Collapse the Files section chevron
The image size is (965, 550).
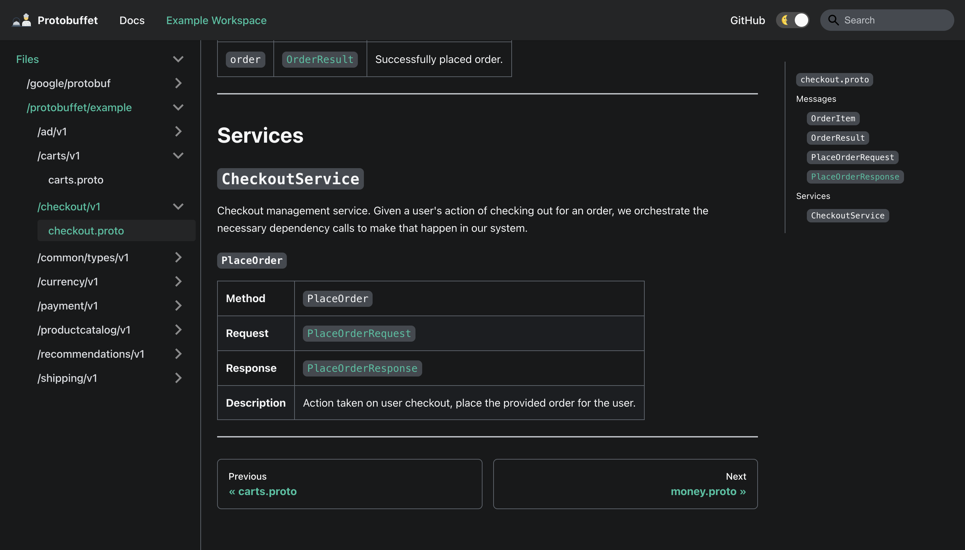[x=178, y=59]
